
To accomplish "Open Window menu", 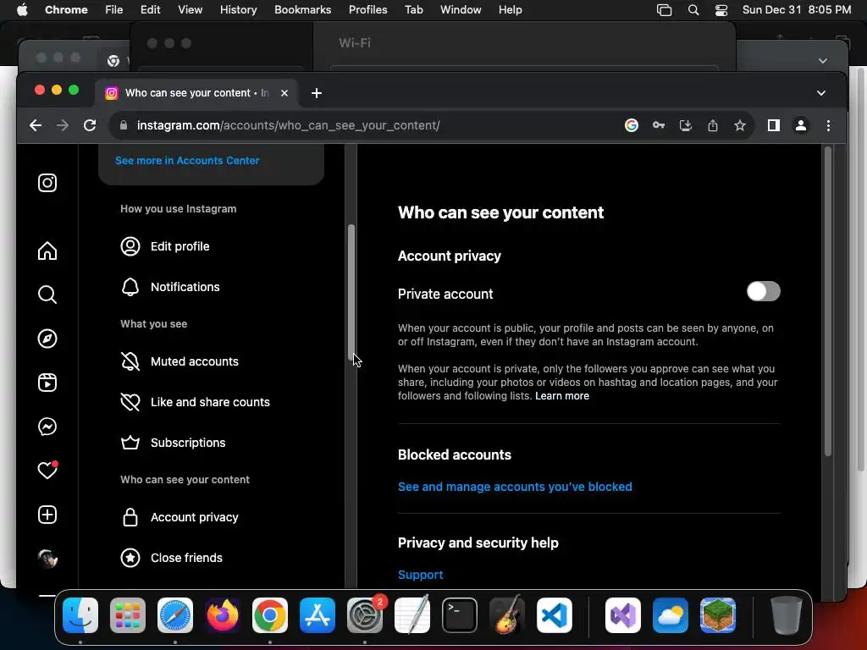I will [461, 9].
